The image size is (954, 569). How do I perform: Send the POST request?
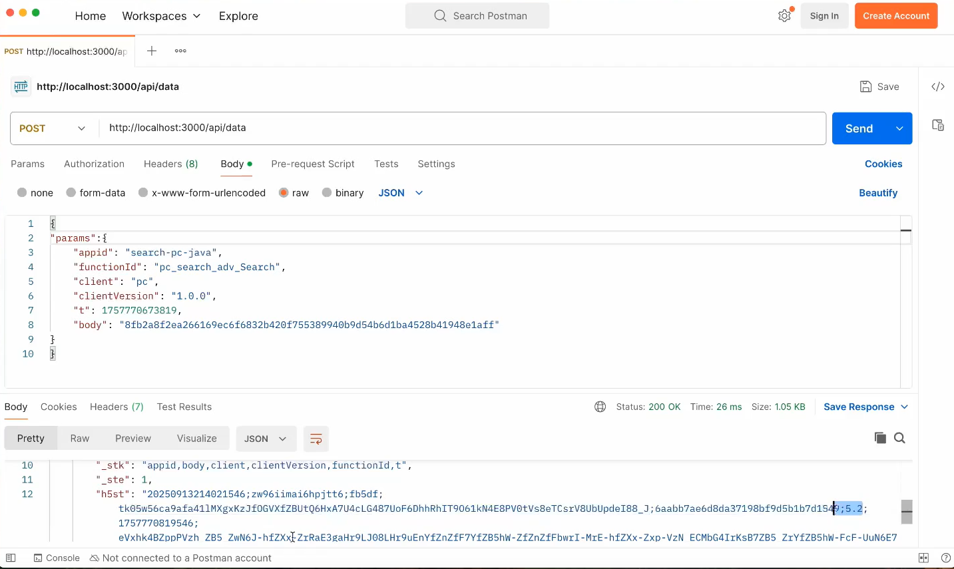859,128
